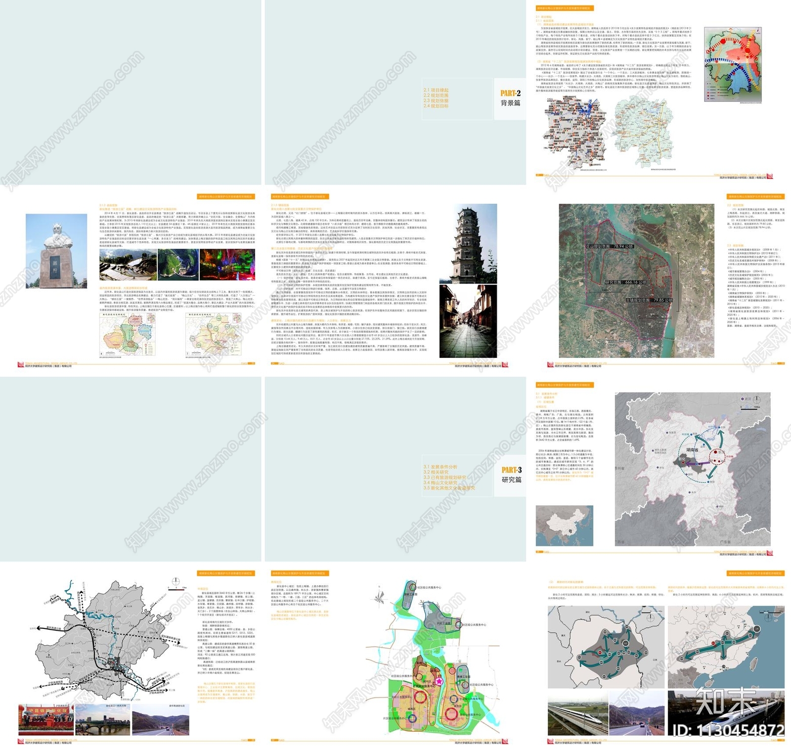The height and width of the screenshot is (750, 791).
Task: Click the Tongji institute footer logo, satellite page
Action: 551,365
